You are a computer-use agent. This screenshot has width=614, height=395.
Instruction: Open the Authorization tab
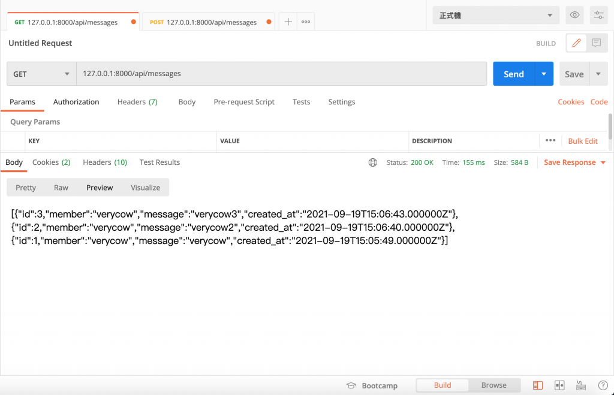76,102
